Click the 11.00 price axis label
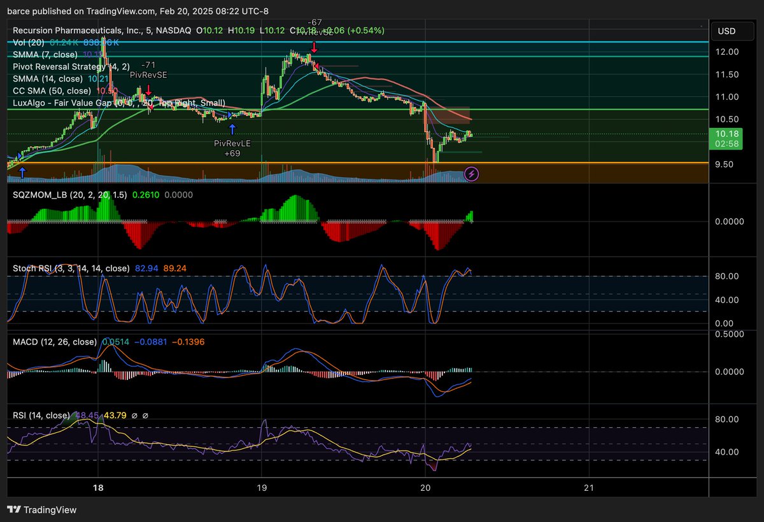The height and width of the screenshot is (522, 764). pos(727,97)
